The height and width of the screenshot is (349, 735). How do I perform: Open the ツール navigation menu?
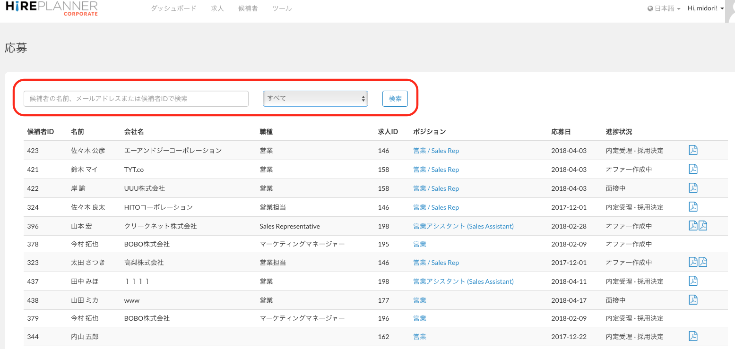click(282, 9)
